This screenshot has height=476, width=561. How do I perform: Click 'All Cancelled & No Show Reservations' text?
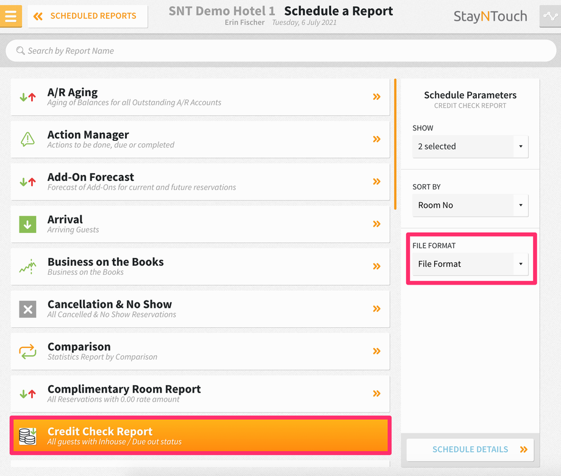[x=112, y=314]
